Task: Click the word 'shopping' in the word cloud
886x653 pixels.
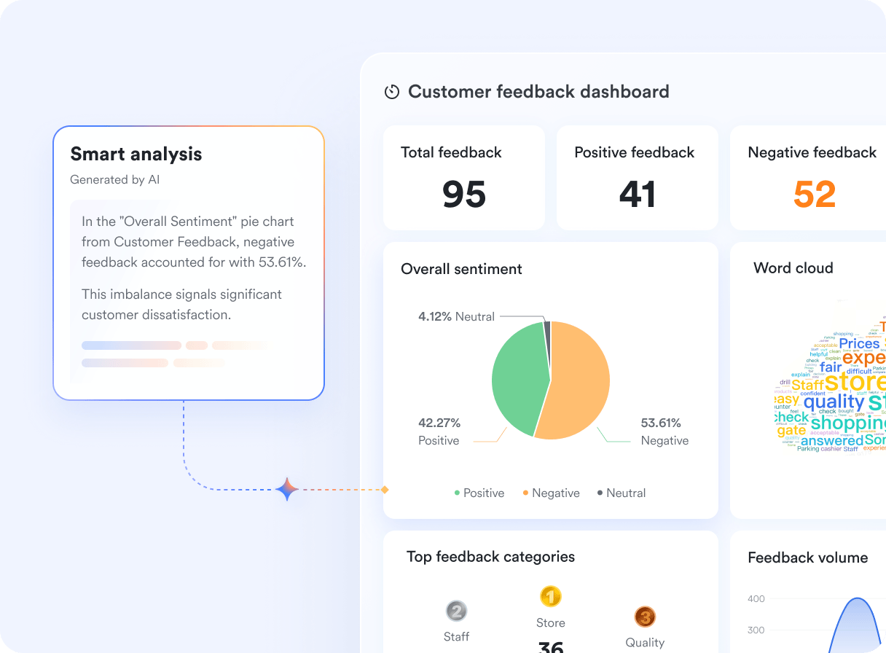Action: 847,423
